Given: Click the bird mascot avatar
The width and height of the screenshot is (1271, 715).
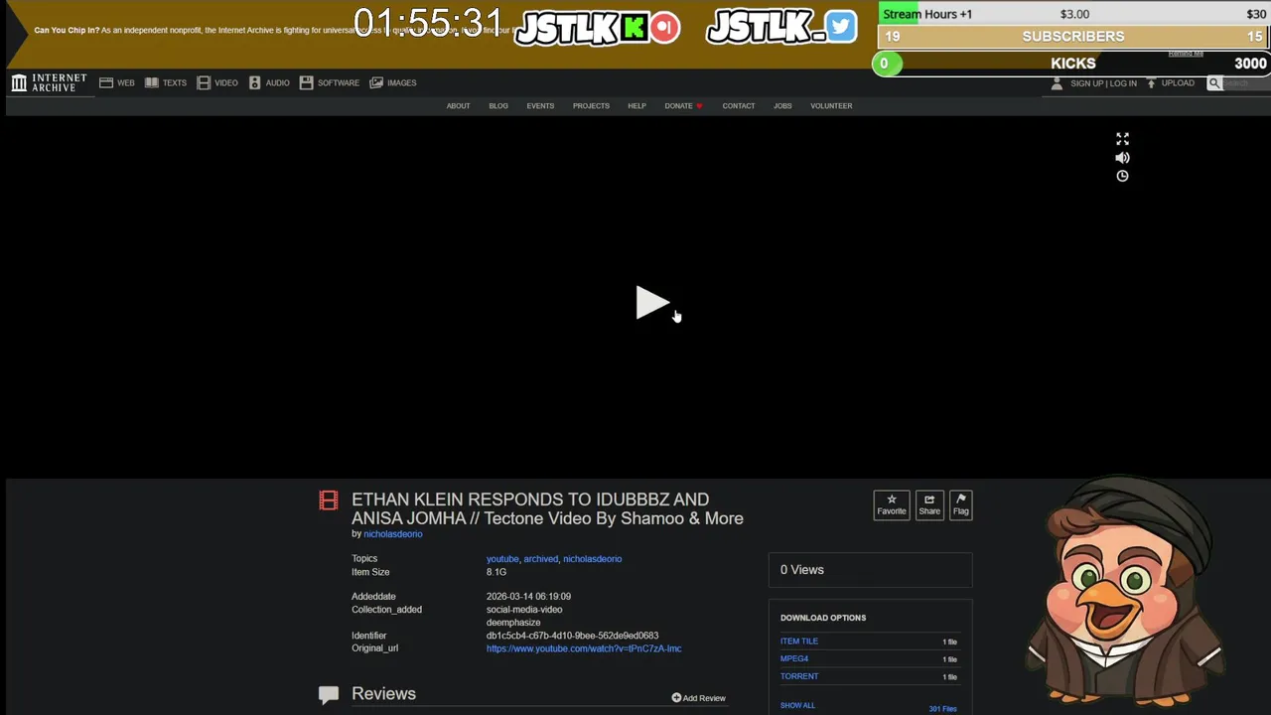Looking at the screenshot, I should tap(1127, 591).
